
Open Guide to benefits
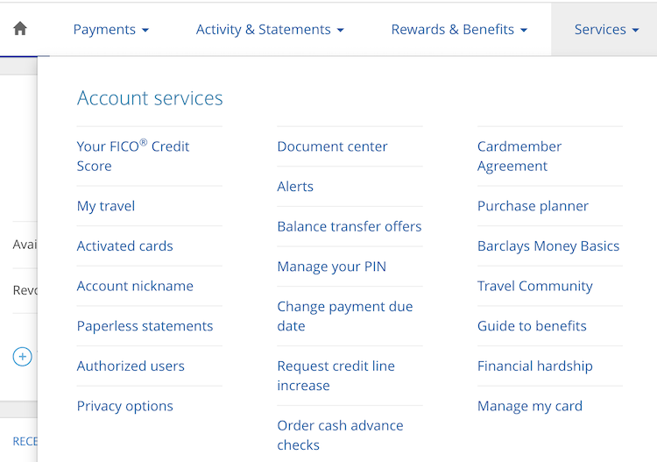[x=532, y=326]
